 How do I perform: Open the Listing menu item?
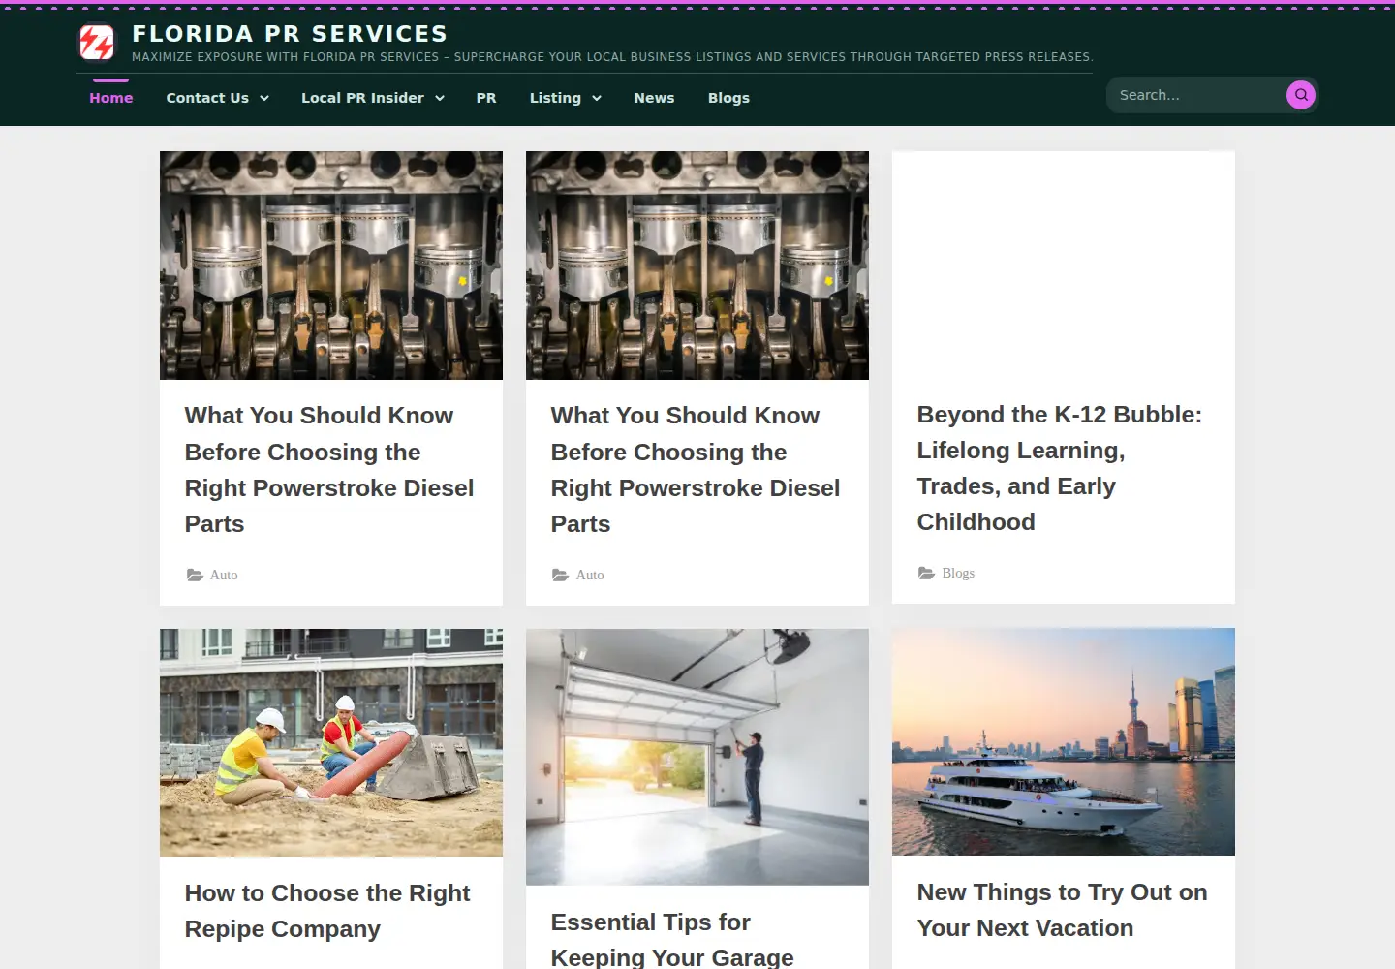(555, 98)
